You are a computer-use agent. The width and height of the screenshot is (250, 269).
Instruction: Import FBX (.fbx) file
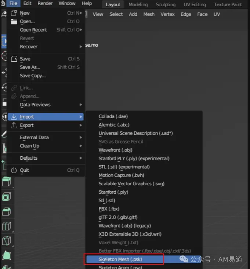click(109, 209)
